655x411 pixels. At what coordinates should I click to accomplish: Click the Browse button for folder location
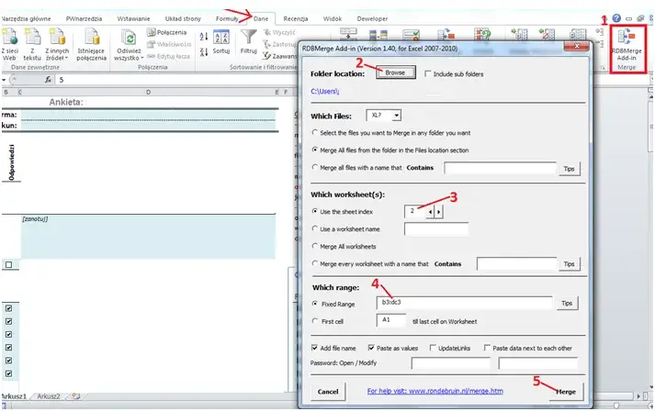tap(395, 73)
